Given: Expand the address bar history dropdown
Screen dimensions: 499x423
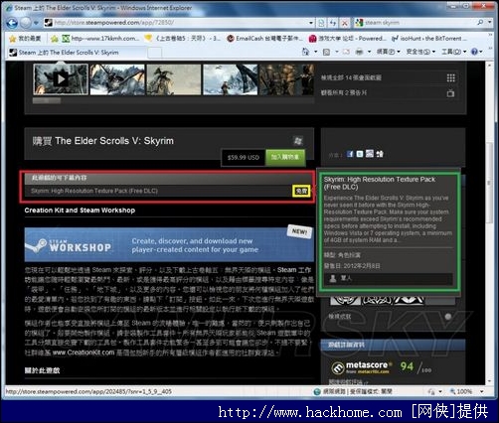Looking at the screenshot, I should coord(311,23).
